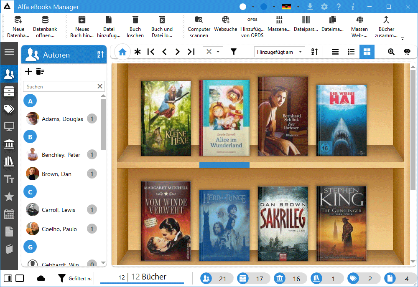
Task: Switch to simple list view
Action: click(x=335, y=52)
